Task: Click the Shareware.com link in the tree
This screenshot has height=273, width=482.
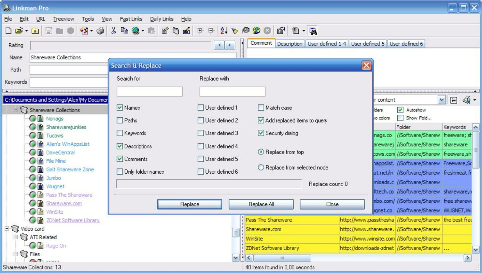Action: (64, 203)
